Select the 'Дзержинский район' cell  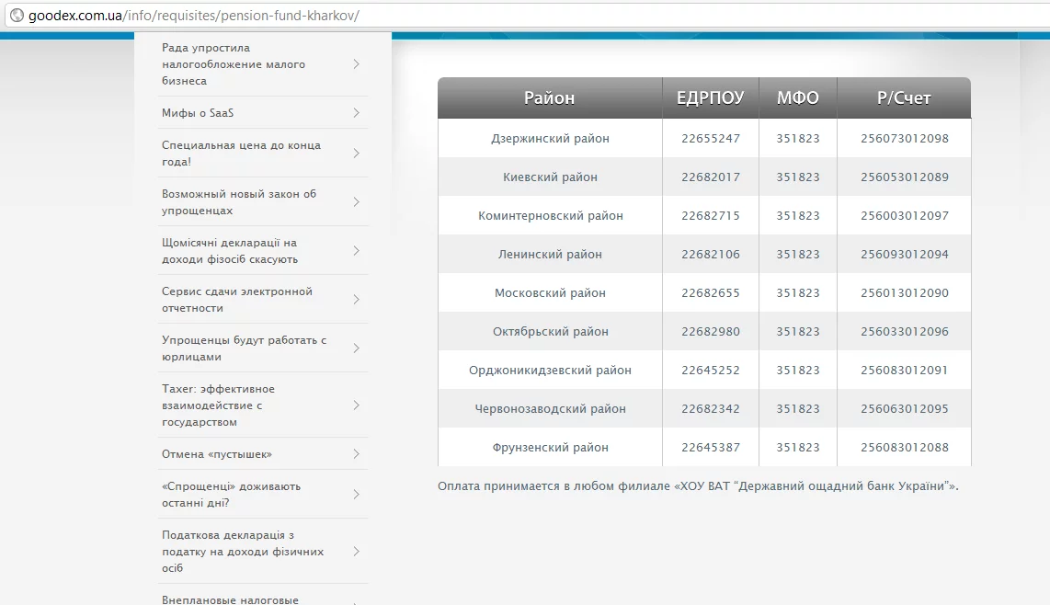coord(551,139)
